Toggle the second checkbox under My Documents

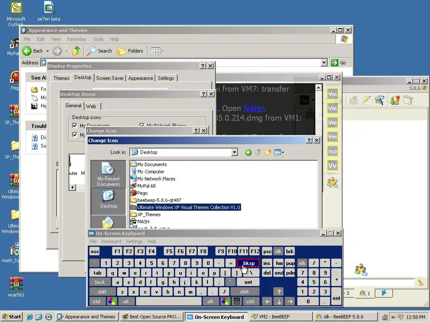point(75,135)
